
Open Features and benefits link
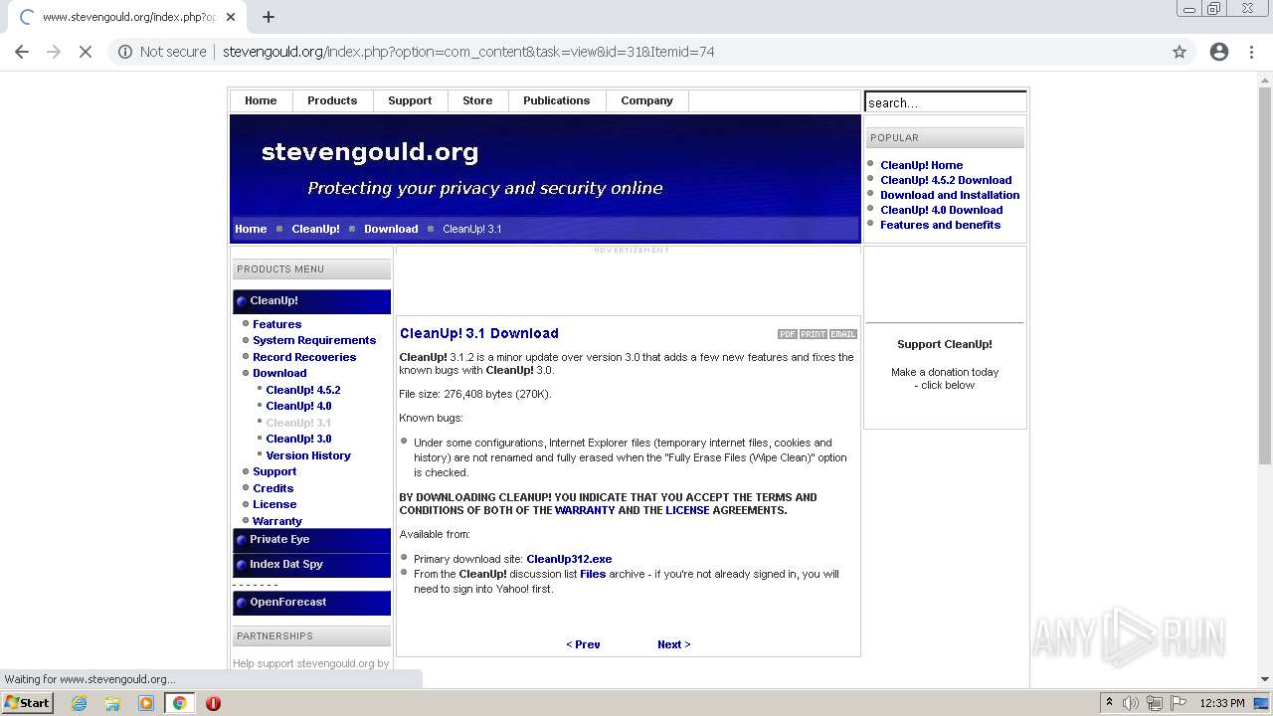(x=940, y=225)
